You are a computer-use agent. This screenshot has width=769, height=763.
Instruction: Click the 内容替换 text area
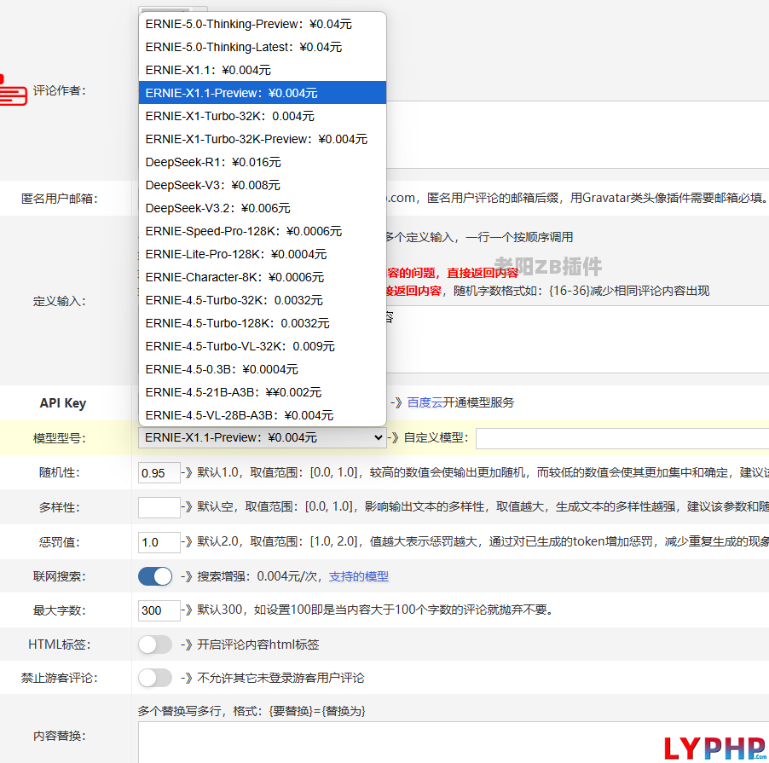point(452,742)
